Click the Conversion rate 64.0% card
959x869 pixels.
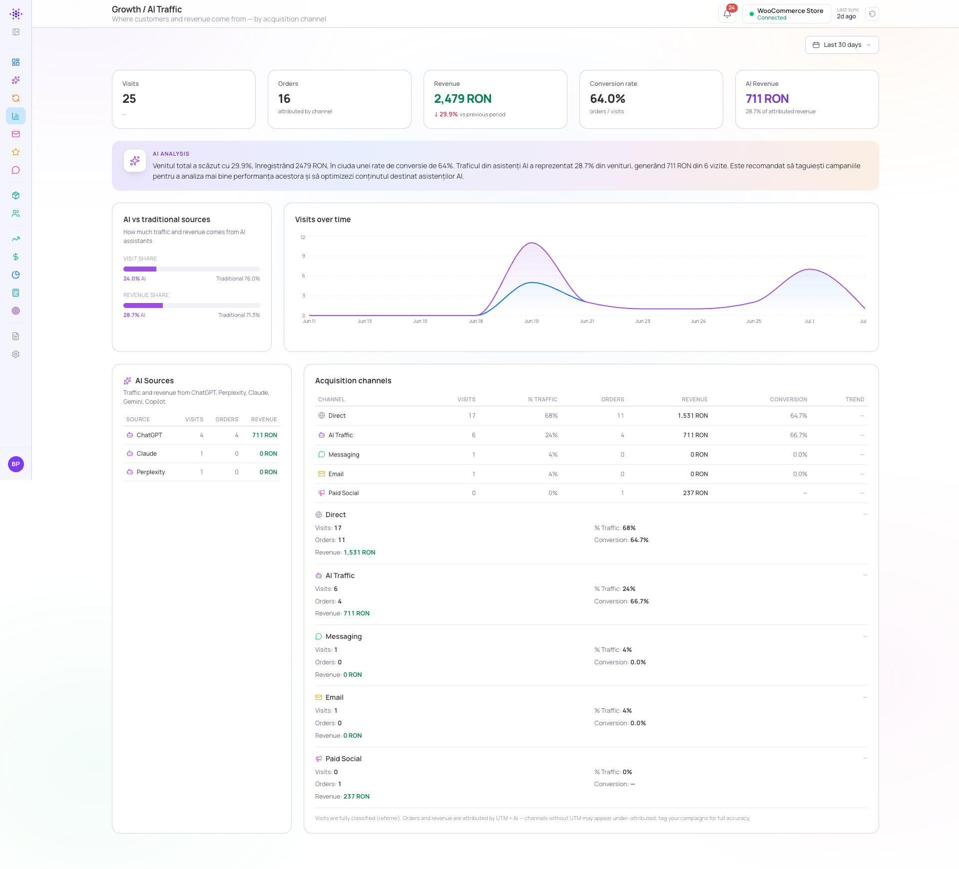(x=651, y=99)
